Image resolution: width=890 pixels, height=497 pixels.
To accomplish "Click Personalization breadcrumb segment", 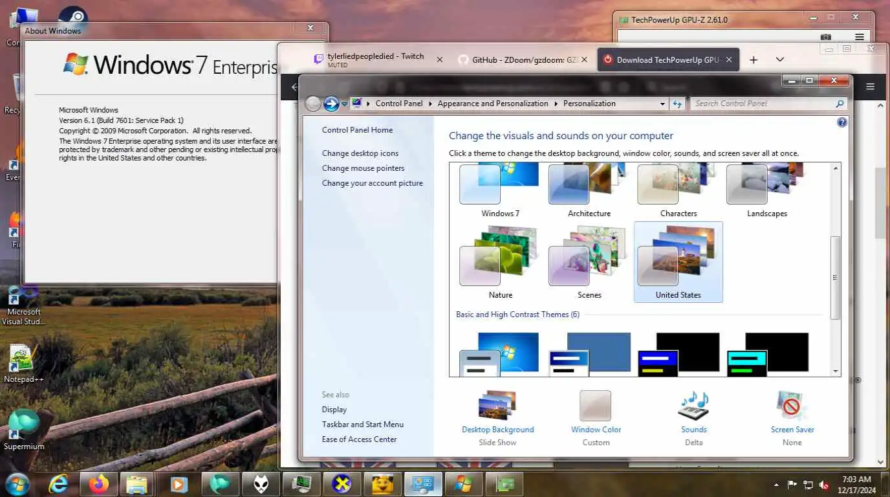I will click(x=589, y=104).
